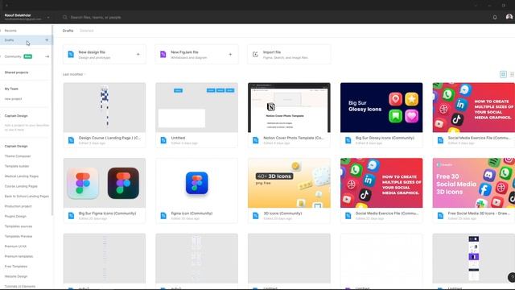Open Design Course Landing Page thumbnail

point(105,107)
